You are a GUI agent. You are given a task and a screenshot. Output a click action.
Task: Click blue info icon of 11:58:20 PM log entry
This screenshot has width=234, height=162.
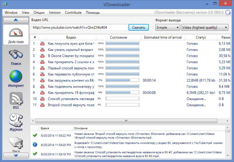[35, 144]
